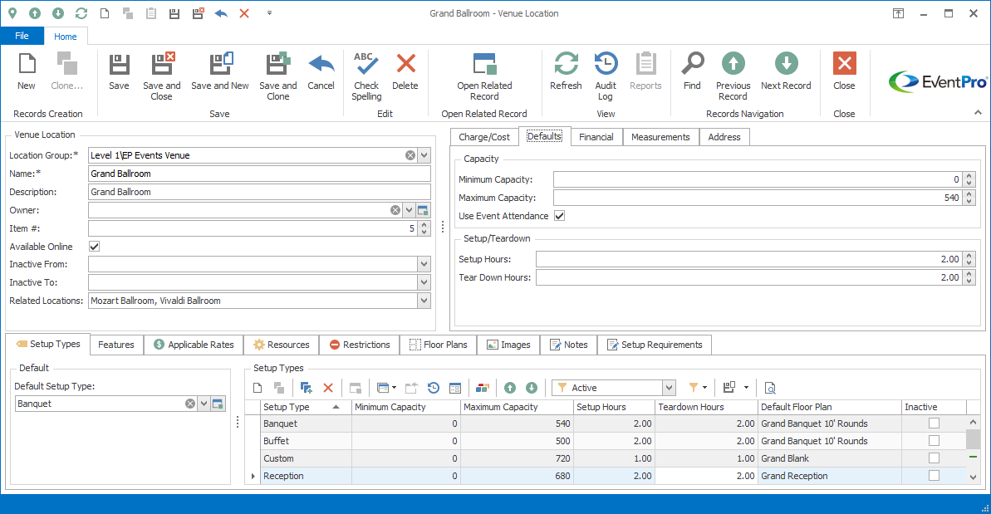Open the Images tab
The width and height of the screenshot is (991, 514).
tap(508, 345)
